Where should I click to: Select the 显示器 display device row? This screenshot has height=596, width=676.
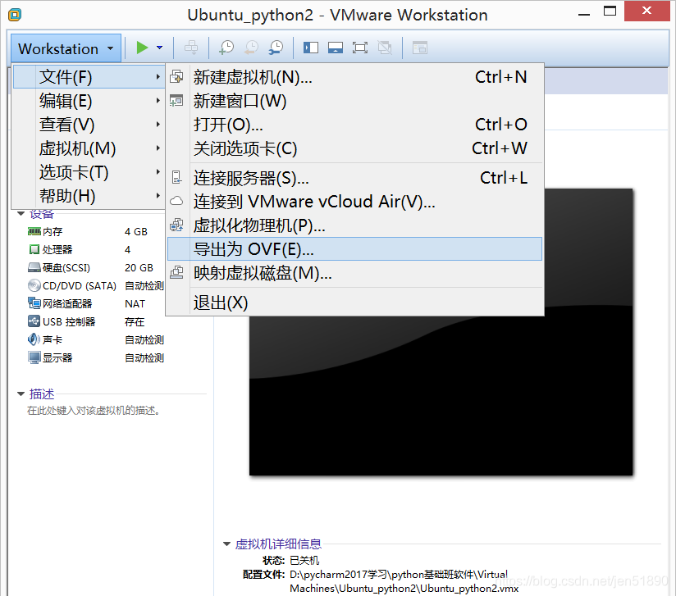coord(96,357)
